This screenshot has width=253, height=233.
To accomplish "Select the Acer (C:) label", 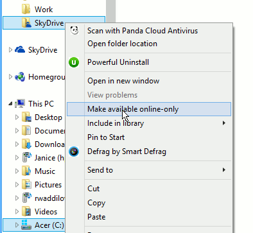I will pos(49,225).
